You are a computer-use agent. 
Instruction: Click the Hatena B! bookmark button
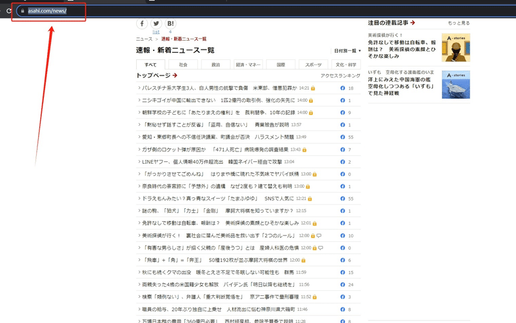point(170,24)
